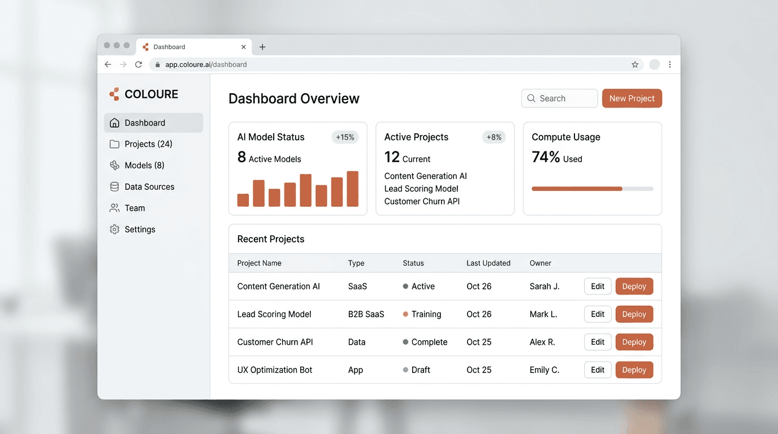Go back with the browser back arrow
The height and width of the screenshot is (434, 778).
(108, 64)
